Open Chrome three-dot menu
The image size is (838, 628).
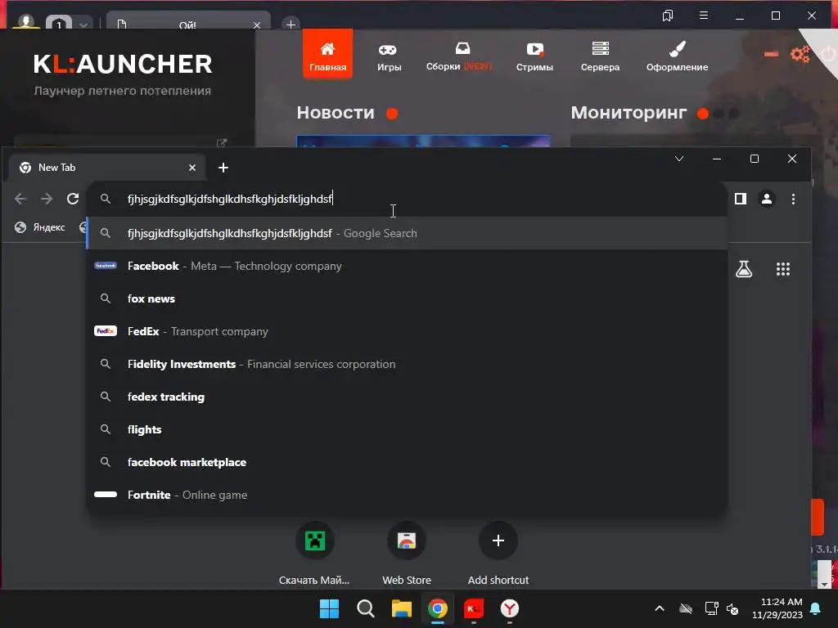[793, 199]
